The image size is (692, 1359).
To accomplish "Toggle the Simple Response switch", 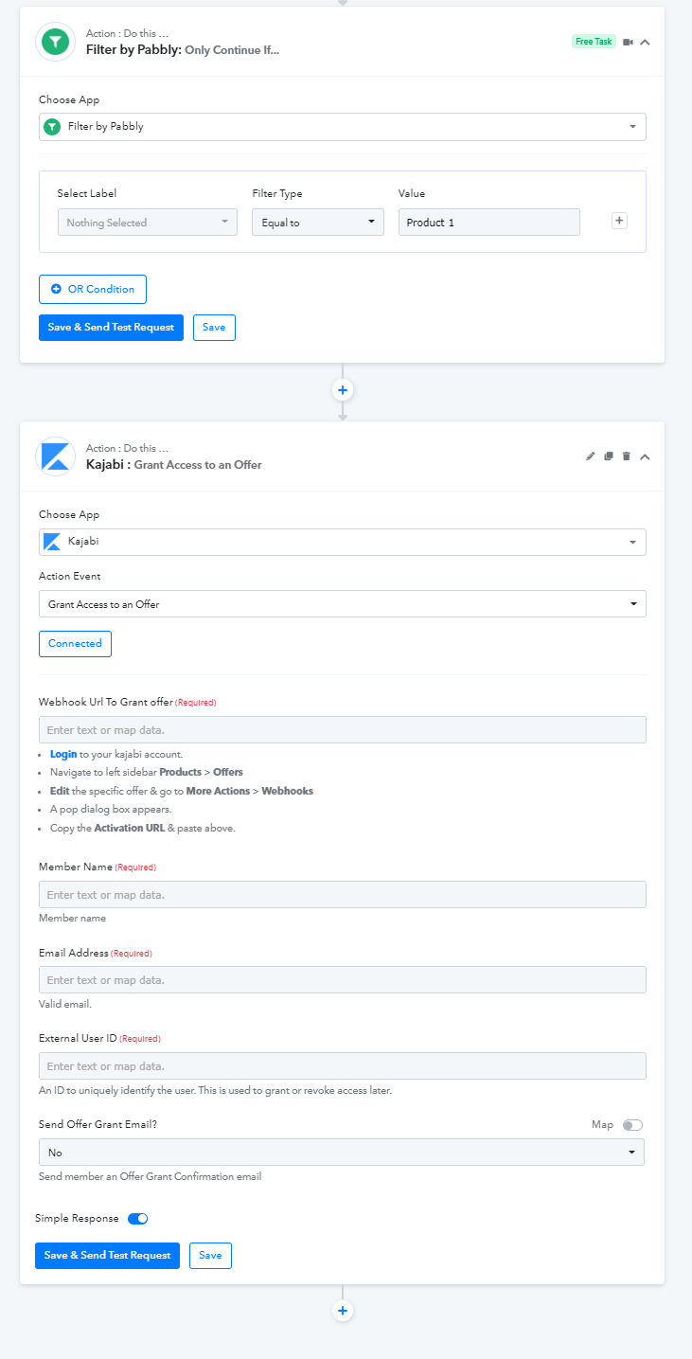I will click(x=137, y=1219).
